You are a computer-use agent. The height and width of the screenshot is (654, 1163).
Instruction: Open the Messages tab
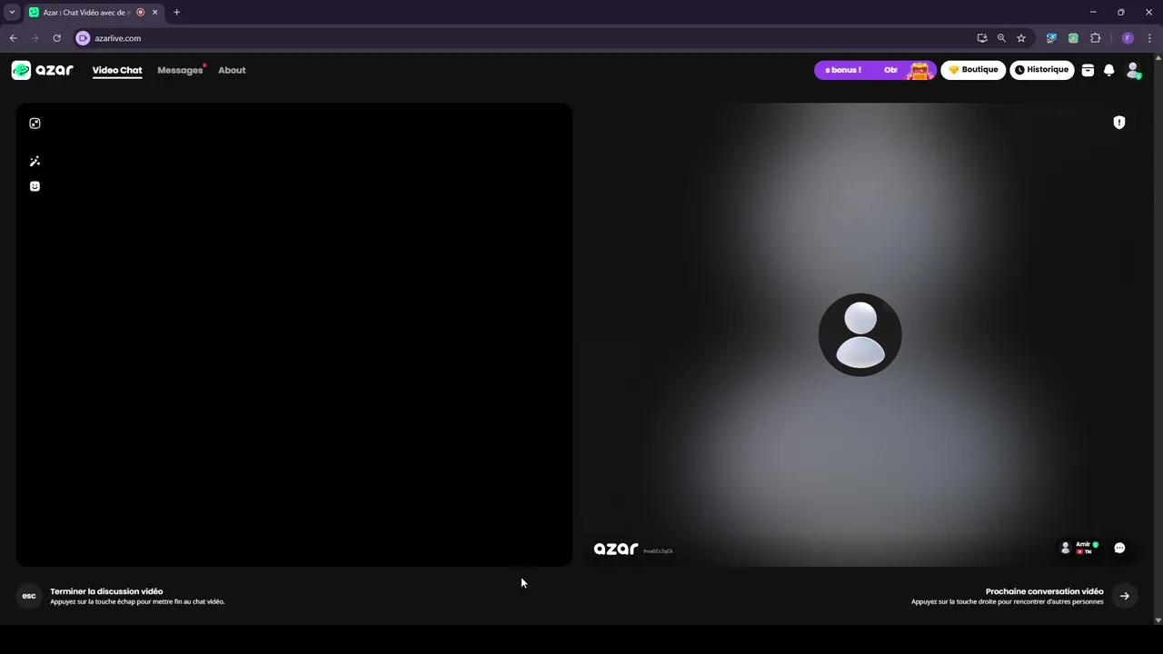(x=180, y=70)
